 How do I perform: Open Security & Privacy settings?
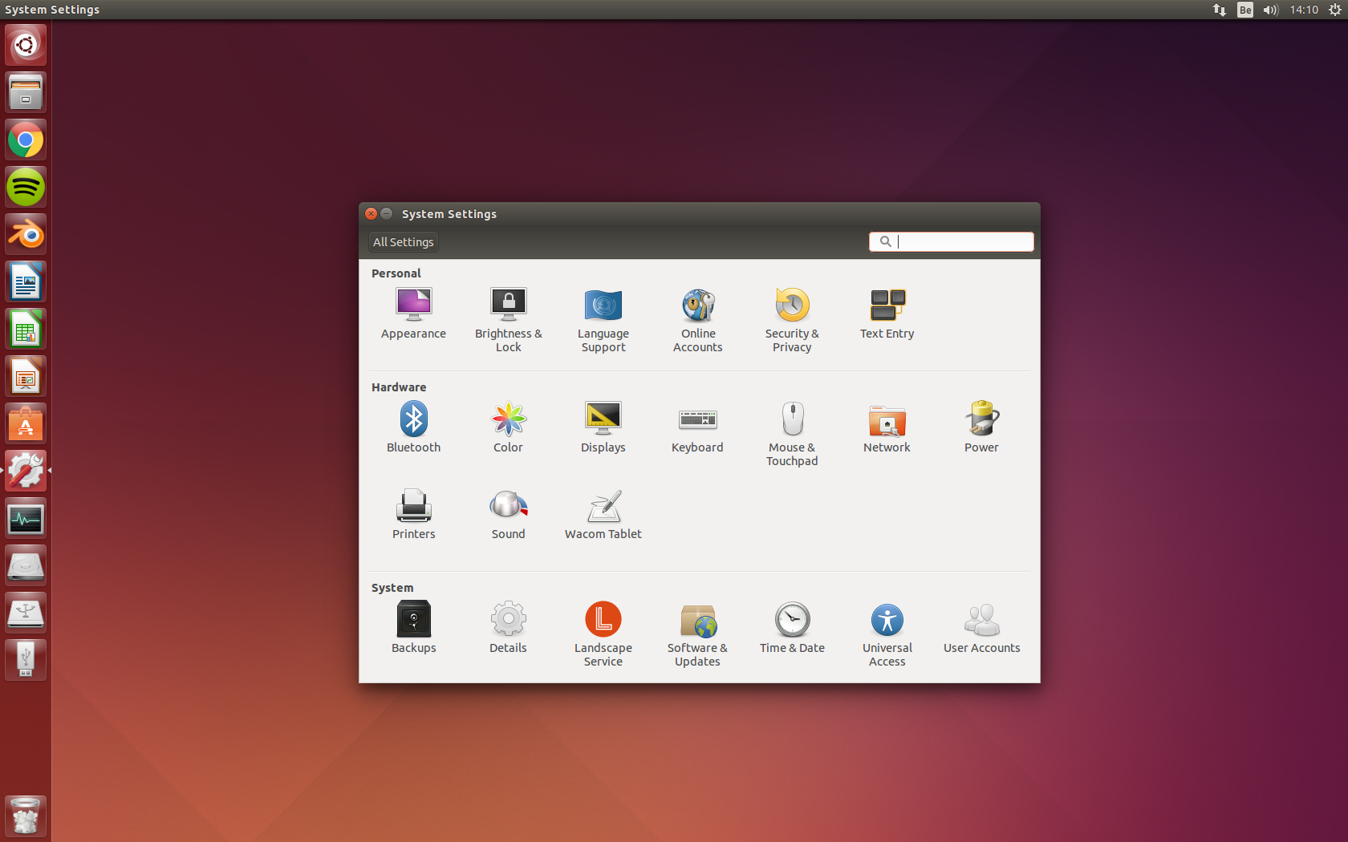[x=792, y=320]
